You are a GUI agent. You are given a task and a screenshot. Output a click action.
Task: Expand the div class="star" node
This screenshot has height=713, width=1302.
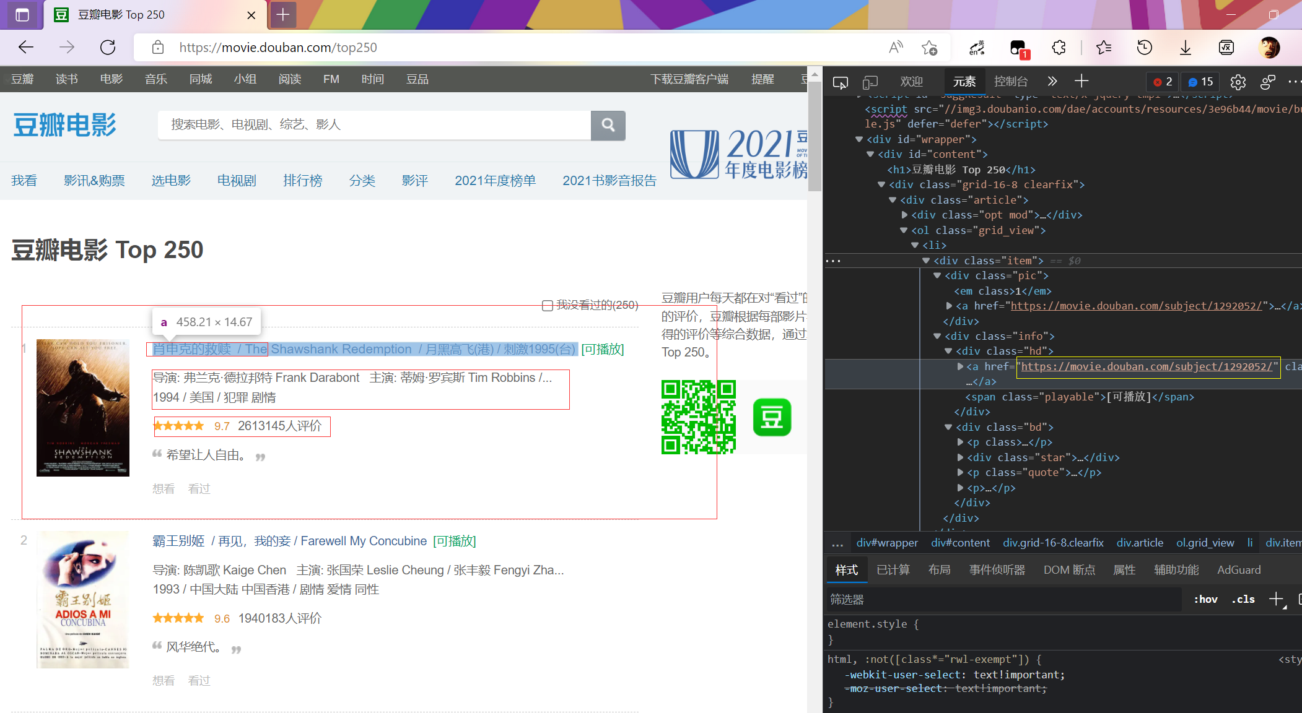click(x=960, y=457)
